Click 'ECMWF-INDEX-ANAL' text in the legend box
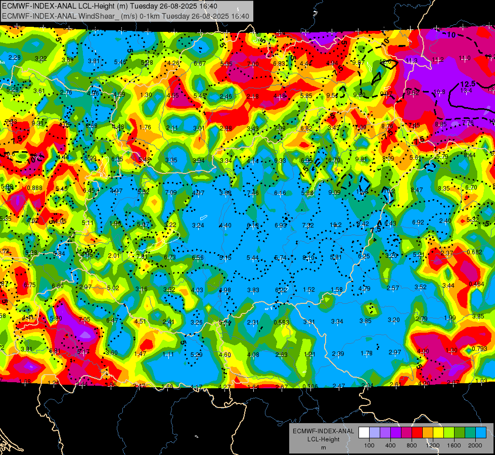 (x=323, y=431)
